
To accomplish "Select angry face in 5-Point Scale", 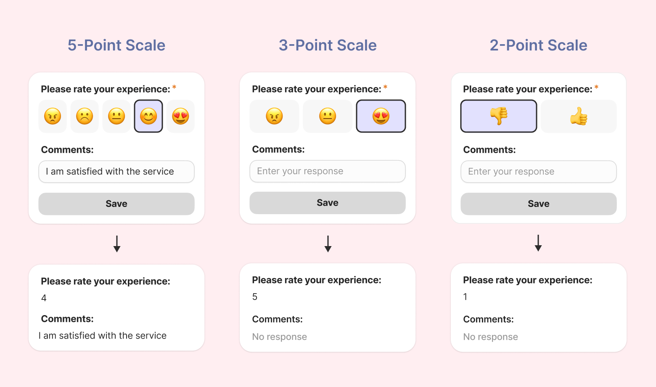I will coord(53,116).
